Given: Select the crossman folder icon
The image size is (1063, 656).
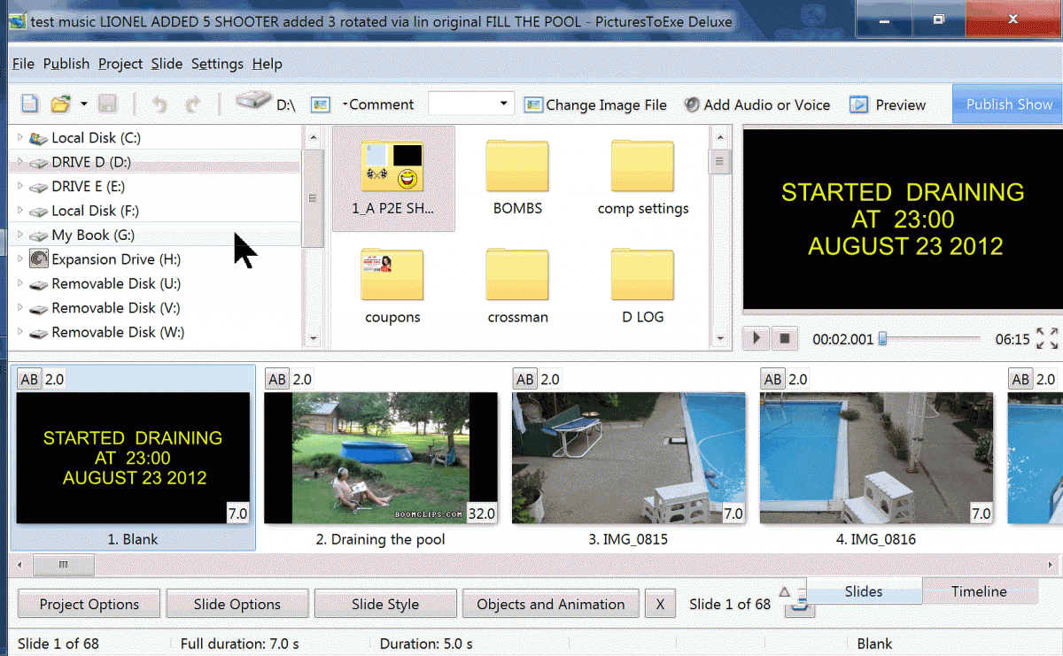Looking at the screenshot, I should 517,274.
